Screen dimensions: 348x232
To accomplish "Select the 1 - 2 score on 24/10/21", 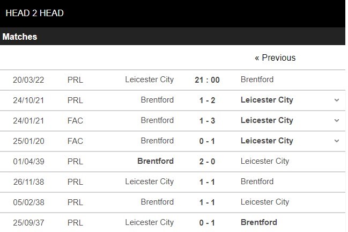I will pos(207,100).
